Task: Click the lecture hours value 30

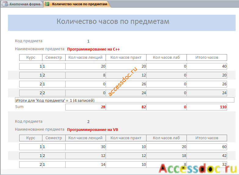Action: click(x=85, y=147)
